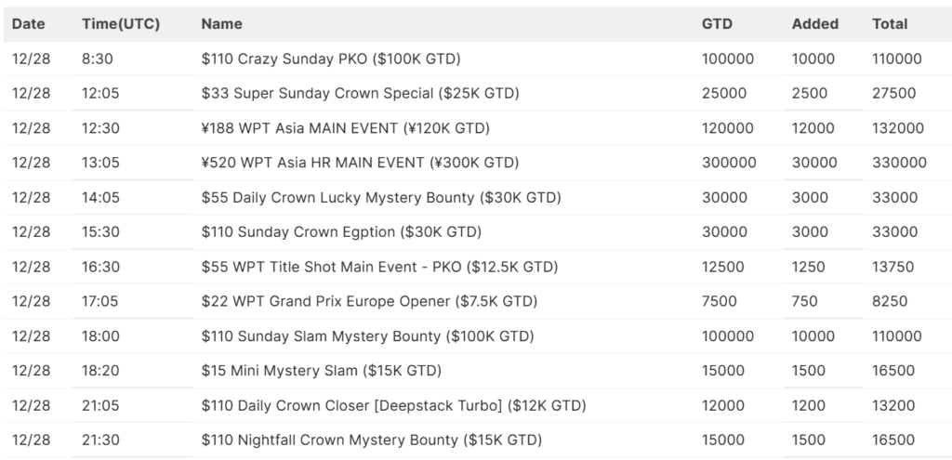This screenshot has height=460, width=952.
Task: Click the Date column header
Action: pos(29,24)
